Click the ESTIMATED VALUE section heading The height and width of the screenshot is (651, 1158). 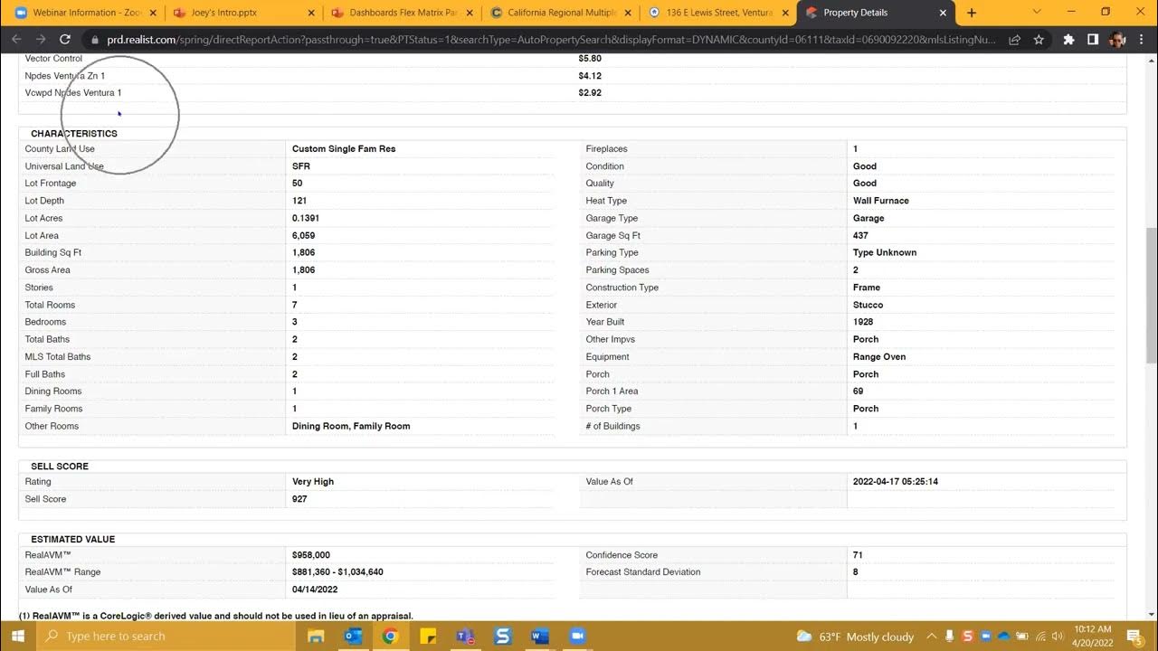(x=73, y=540)
